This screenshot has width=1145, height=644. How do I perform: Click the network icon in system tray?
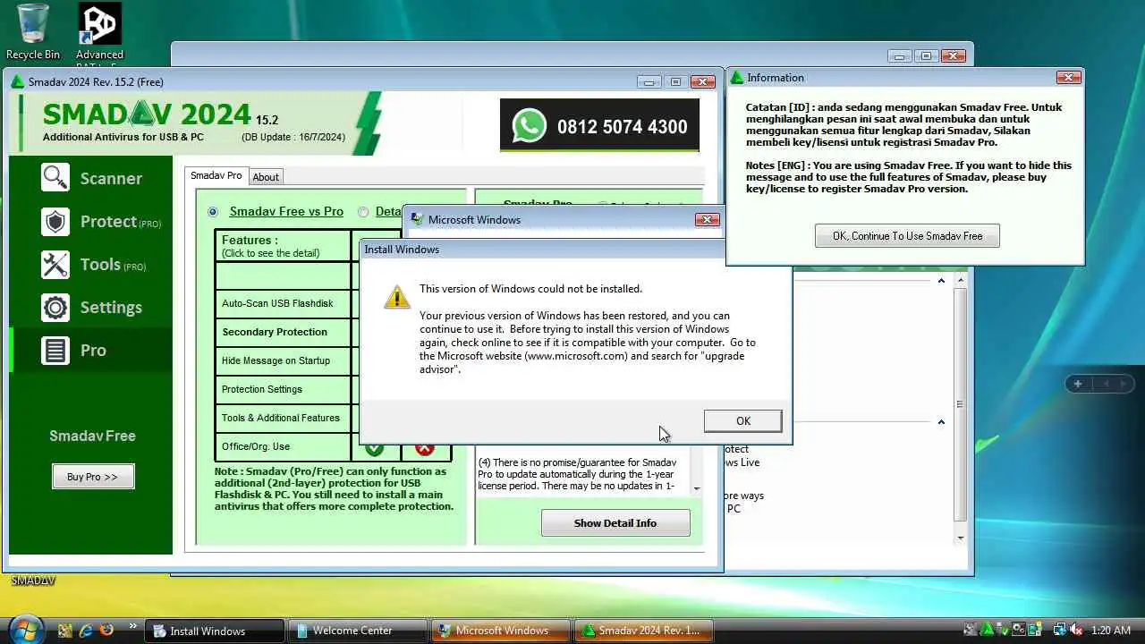coord(1060,631)
